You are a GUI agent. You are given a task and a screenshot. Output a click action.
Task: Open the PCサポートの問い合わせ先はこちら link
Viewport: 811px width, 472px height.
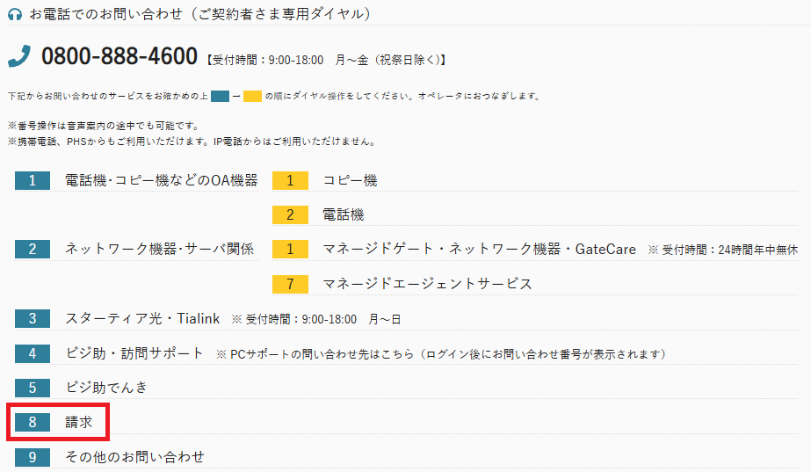click(324, 354)
